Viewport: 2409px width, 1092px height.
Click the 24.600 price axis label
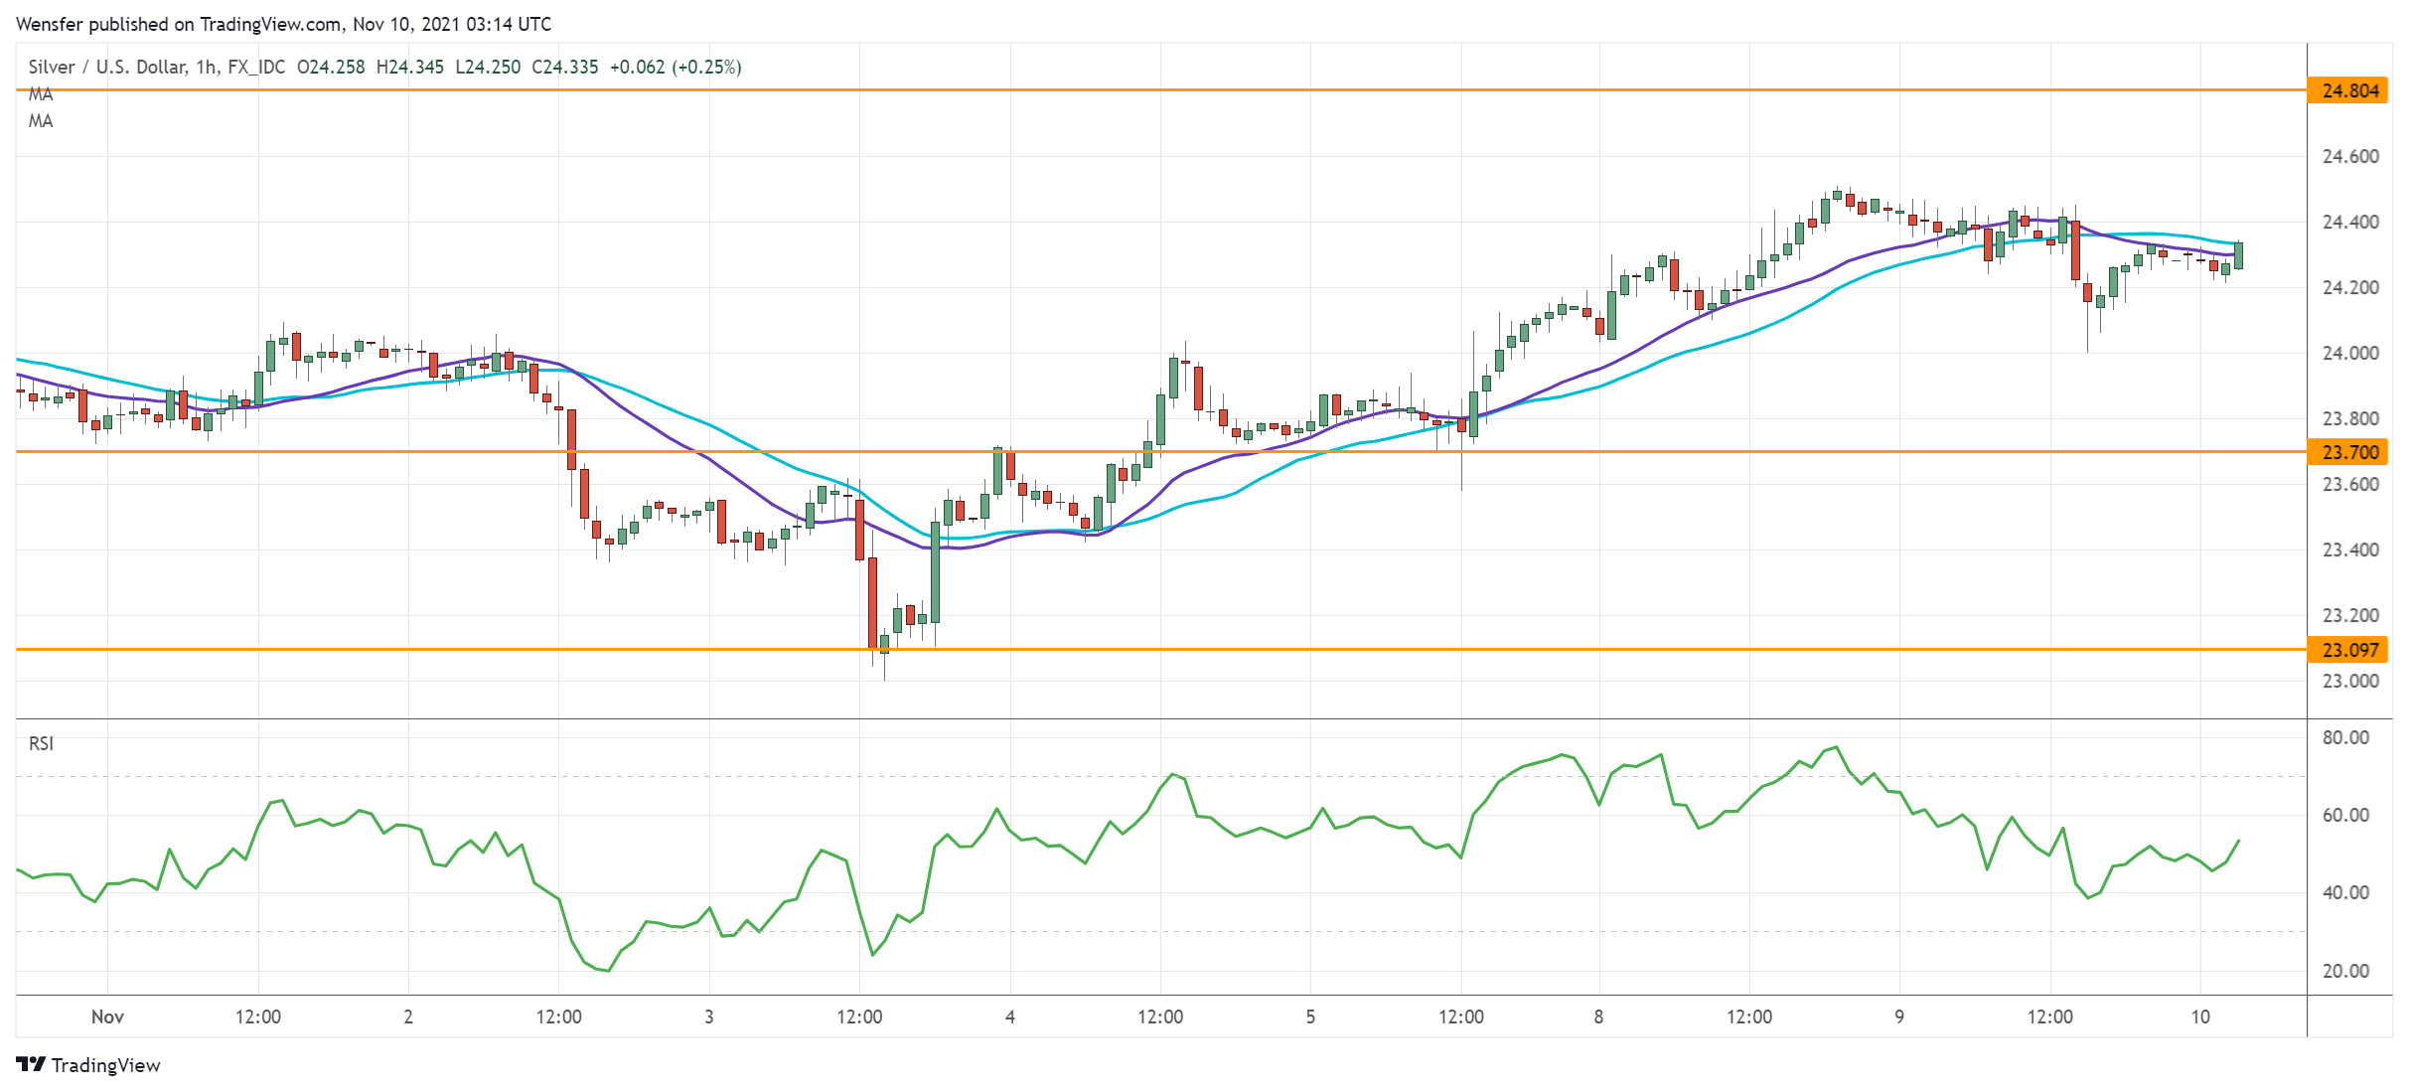pos(2349,156)
